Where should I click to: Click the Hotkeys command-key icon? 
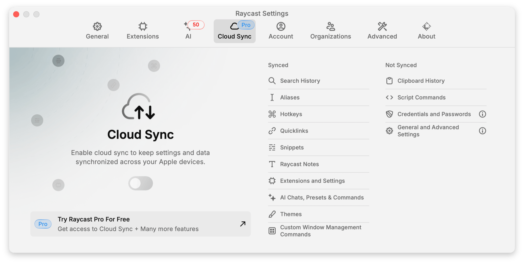click(272, 114)
